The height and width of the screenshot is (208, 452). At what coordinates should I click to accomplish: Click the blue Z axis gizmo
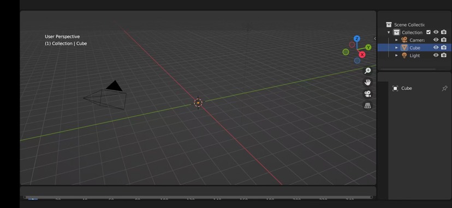[357, 39]
